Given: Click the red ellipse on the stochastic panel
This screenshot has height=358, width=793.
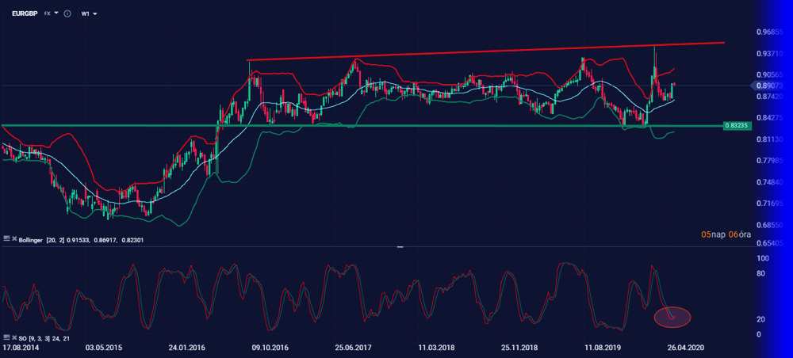Looking at the screenshot, I should [x=672, y=317].
